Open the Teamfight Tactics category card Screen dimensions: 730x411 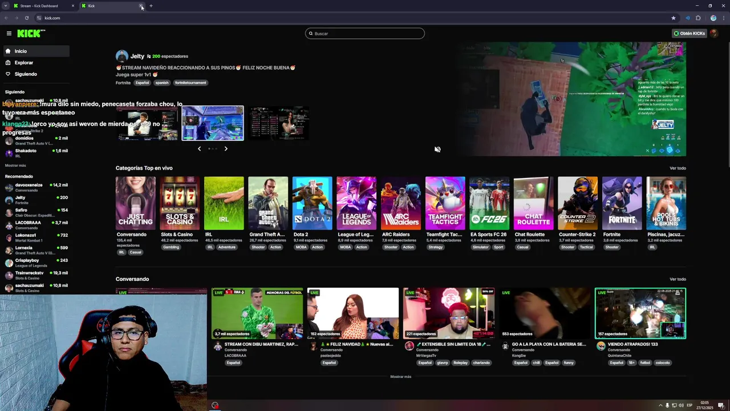click(x=445, y=203)
